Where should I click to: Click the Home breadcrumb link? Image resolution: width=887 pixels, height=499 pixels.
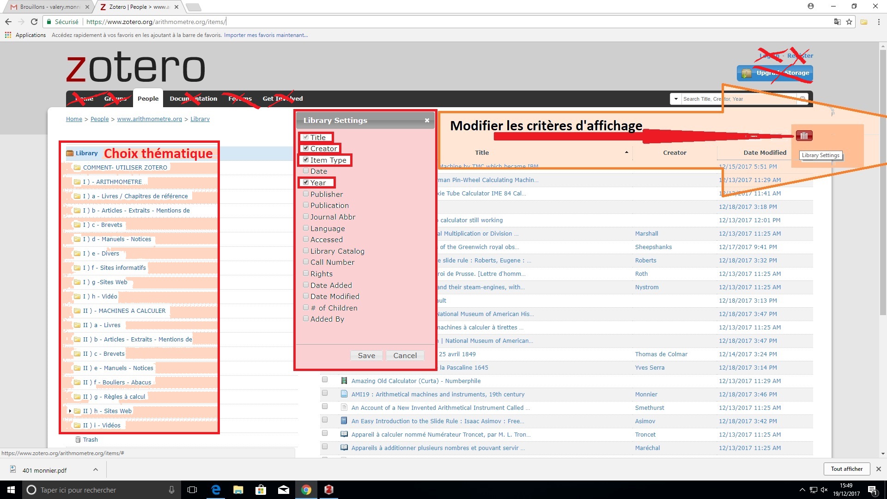(x=74, y=119)
